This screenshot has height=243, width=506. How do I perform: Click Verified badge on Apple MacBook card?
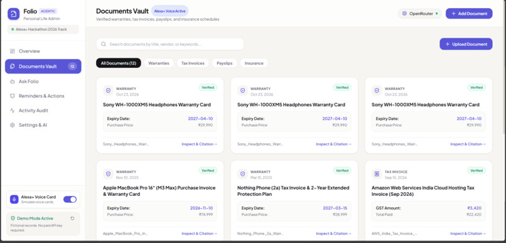click(208, 170)
